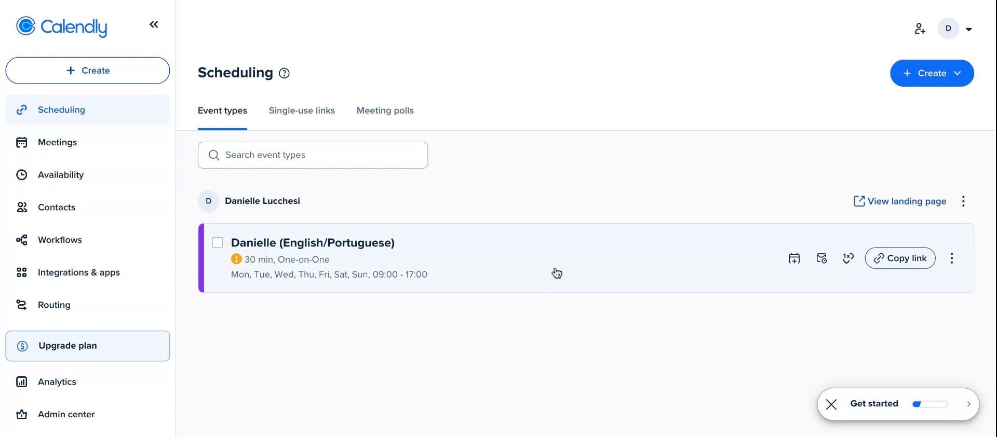The height and width of the screenshot is (437, 997).
Task: Switch to Single-use links tab
Action: coord(302,111)
